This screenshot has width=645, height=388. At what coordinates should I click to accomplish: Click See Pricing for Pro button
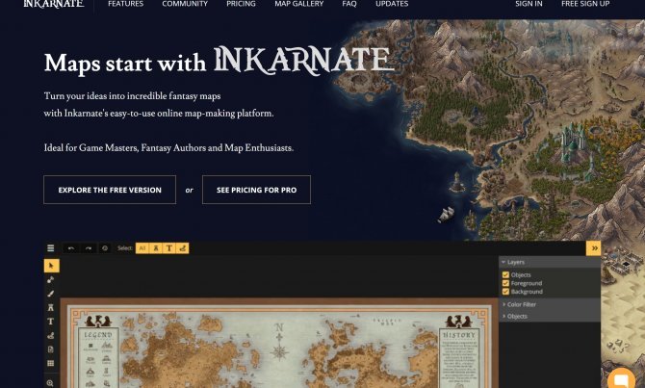click(x=256, y=190)
